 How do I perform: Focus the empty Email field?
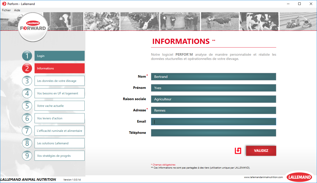(x=214, y=122)
